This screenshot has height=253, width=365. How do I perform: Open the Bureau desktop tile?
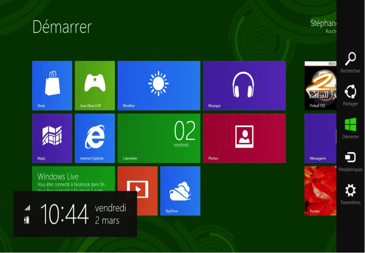coord(320,190)
